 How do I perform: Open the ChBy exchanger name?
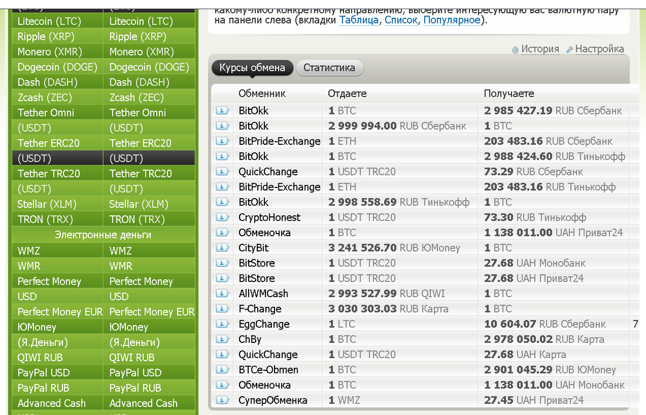pos(250,339)
